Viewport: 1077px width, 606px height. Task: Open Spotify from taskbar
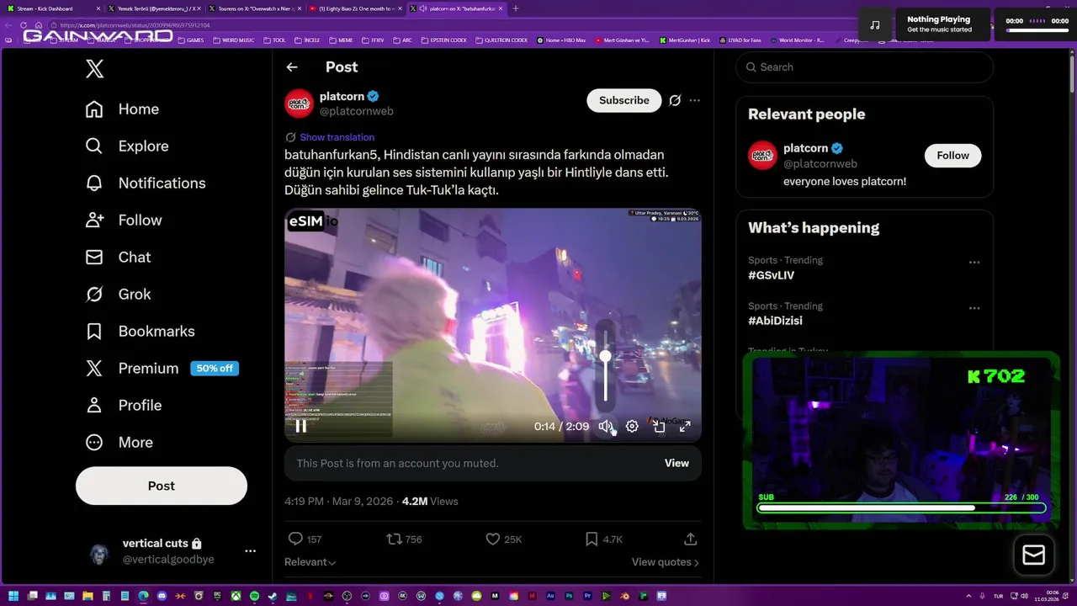(254, 596)
